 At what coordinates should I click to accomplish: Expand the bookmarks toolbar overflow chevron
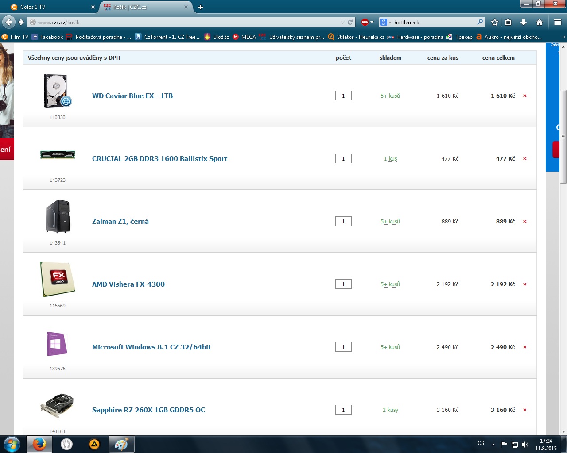tap(563, 37)
